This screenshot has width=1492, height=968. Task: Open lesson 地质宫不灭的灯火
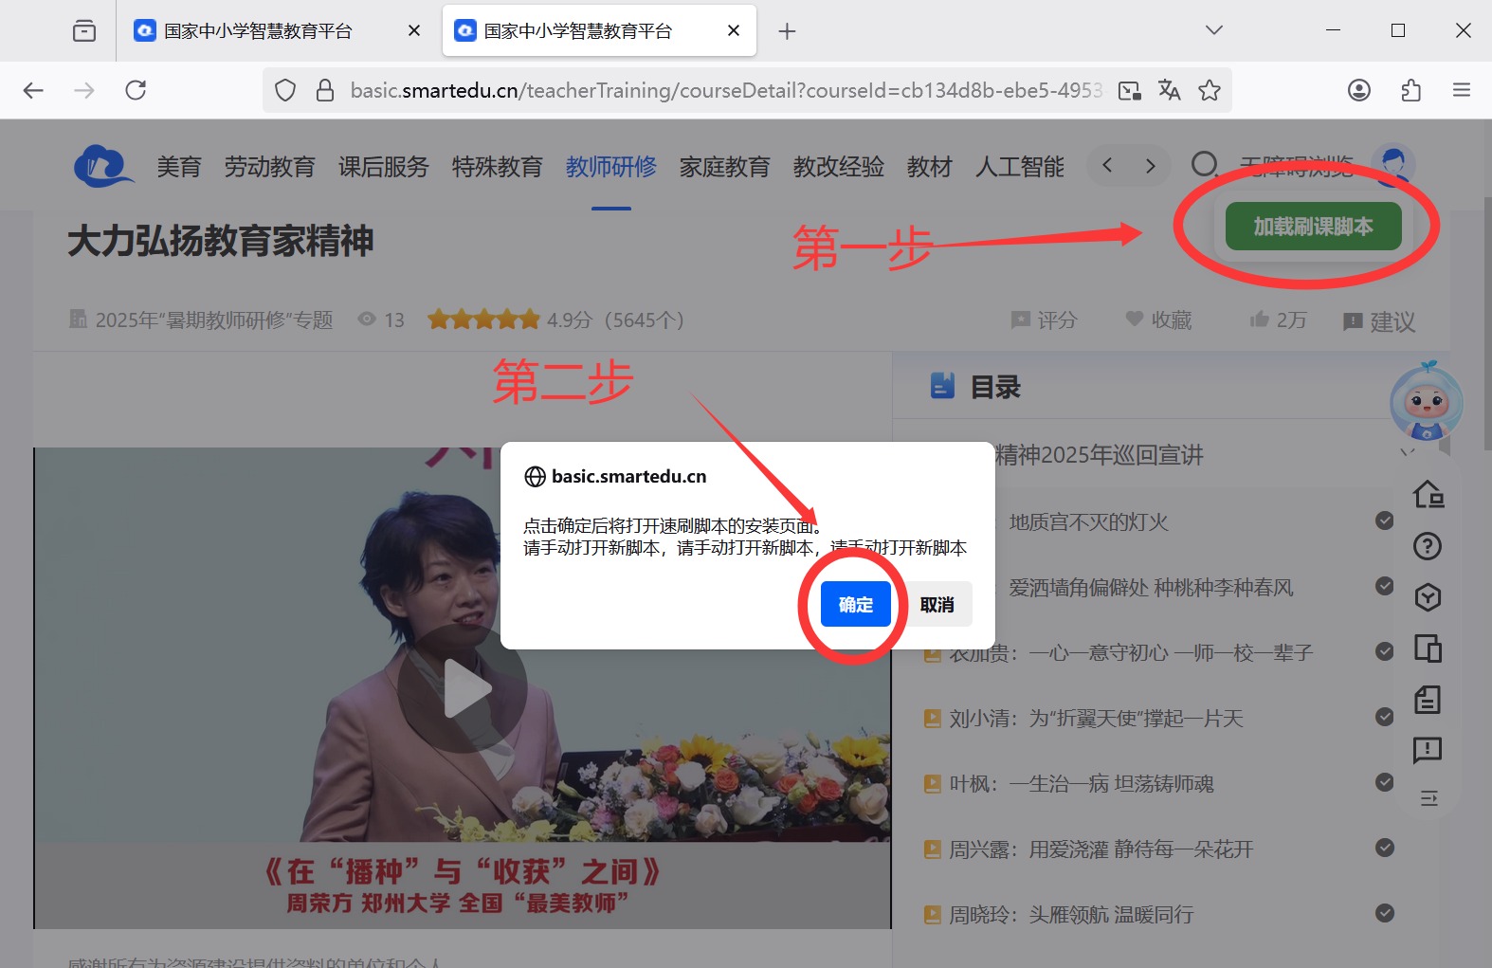[1088, 522]
